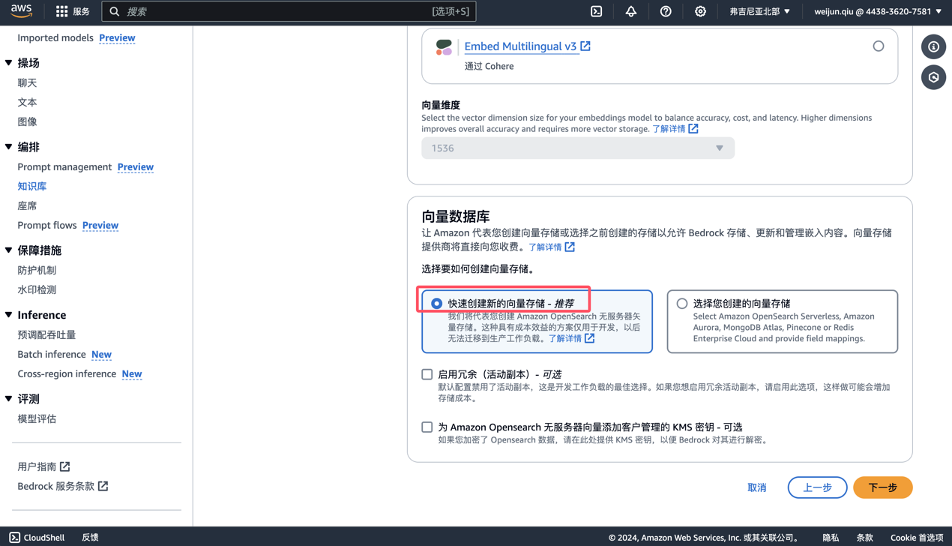This screenshot has width=952, height=546.
Task: Click the 上一步 button
Action: tap(817, 487)
